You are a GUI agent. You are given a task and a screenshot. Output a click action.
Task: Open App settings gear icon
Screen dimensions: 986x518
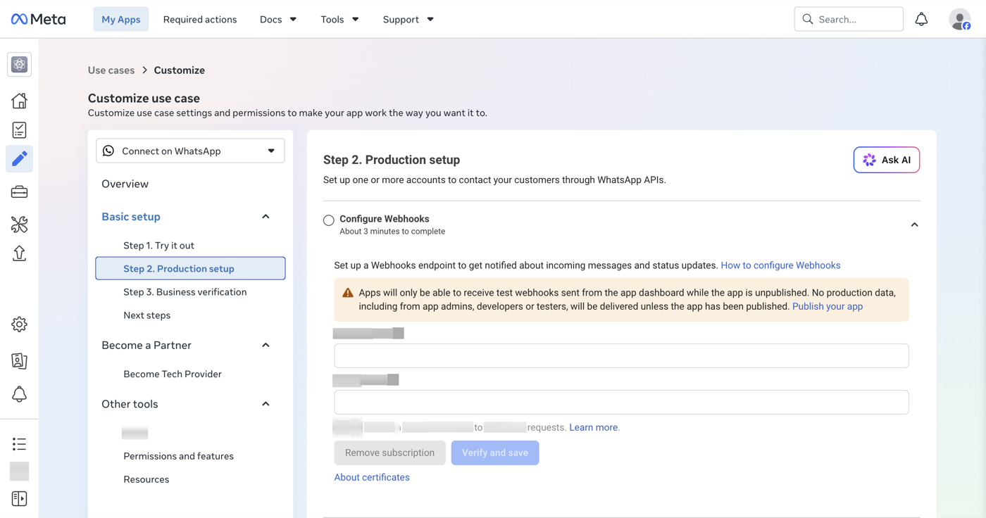[x=19, y=324]
